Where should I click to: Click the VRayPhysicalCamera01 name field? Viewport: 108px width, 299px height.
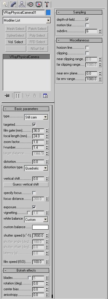point(24,13)
